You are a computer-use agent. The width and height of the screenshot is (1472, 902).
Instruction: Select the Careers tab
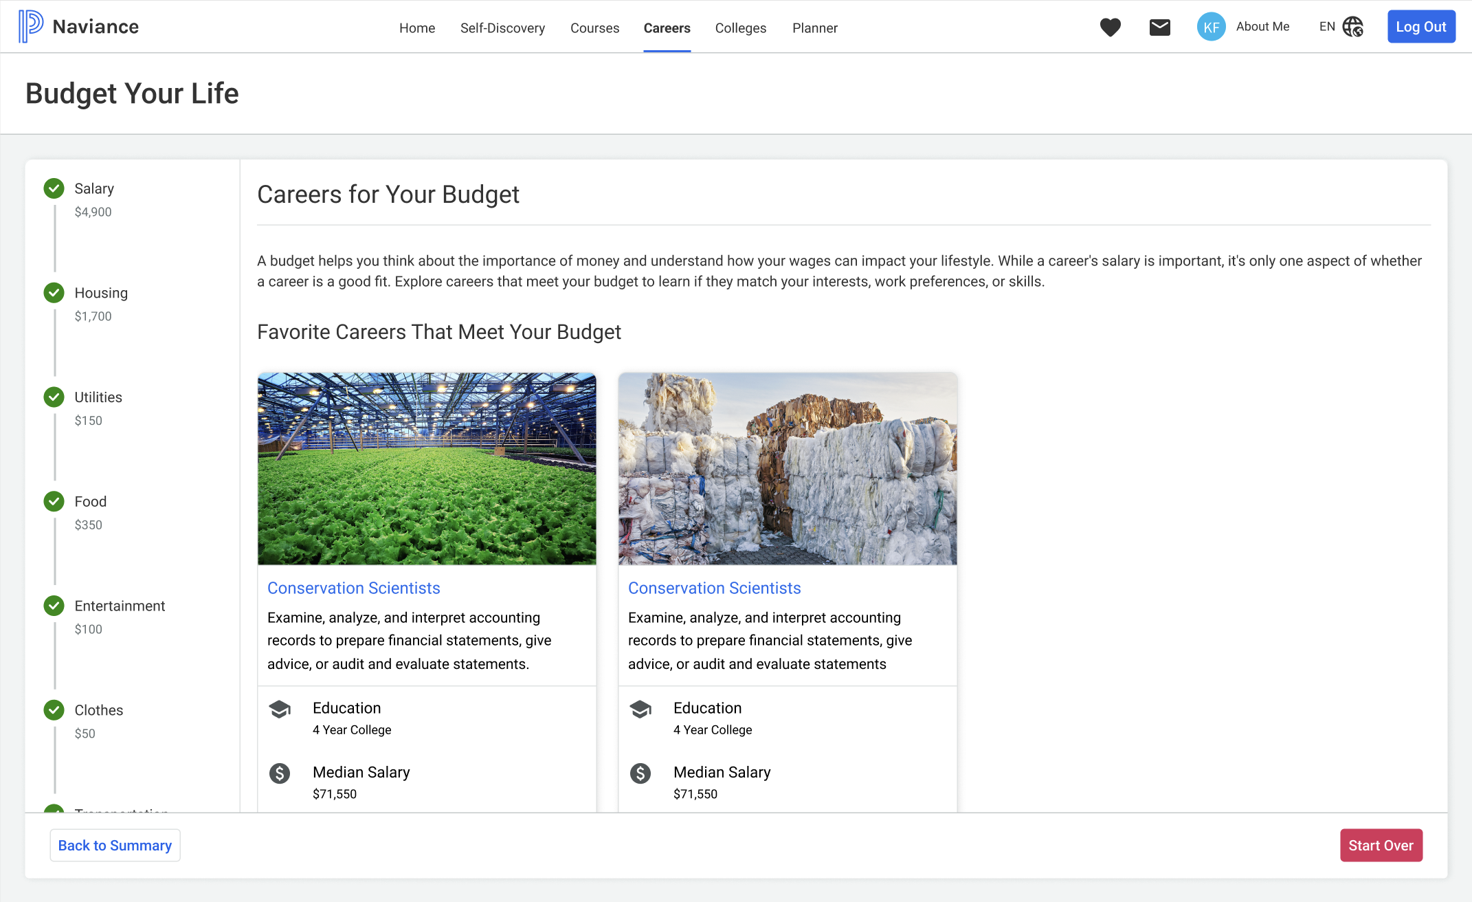point(667,27)
